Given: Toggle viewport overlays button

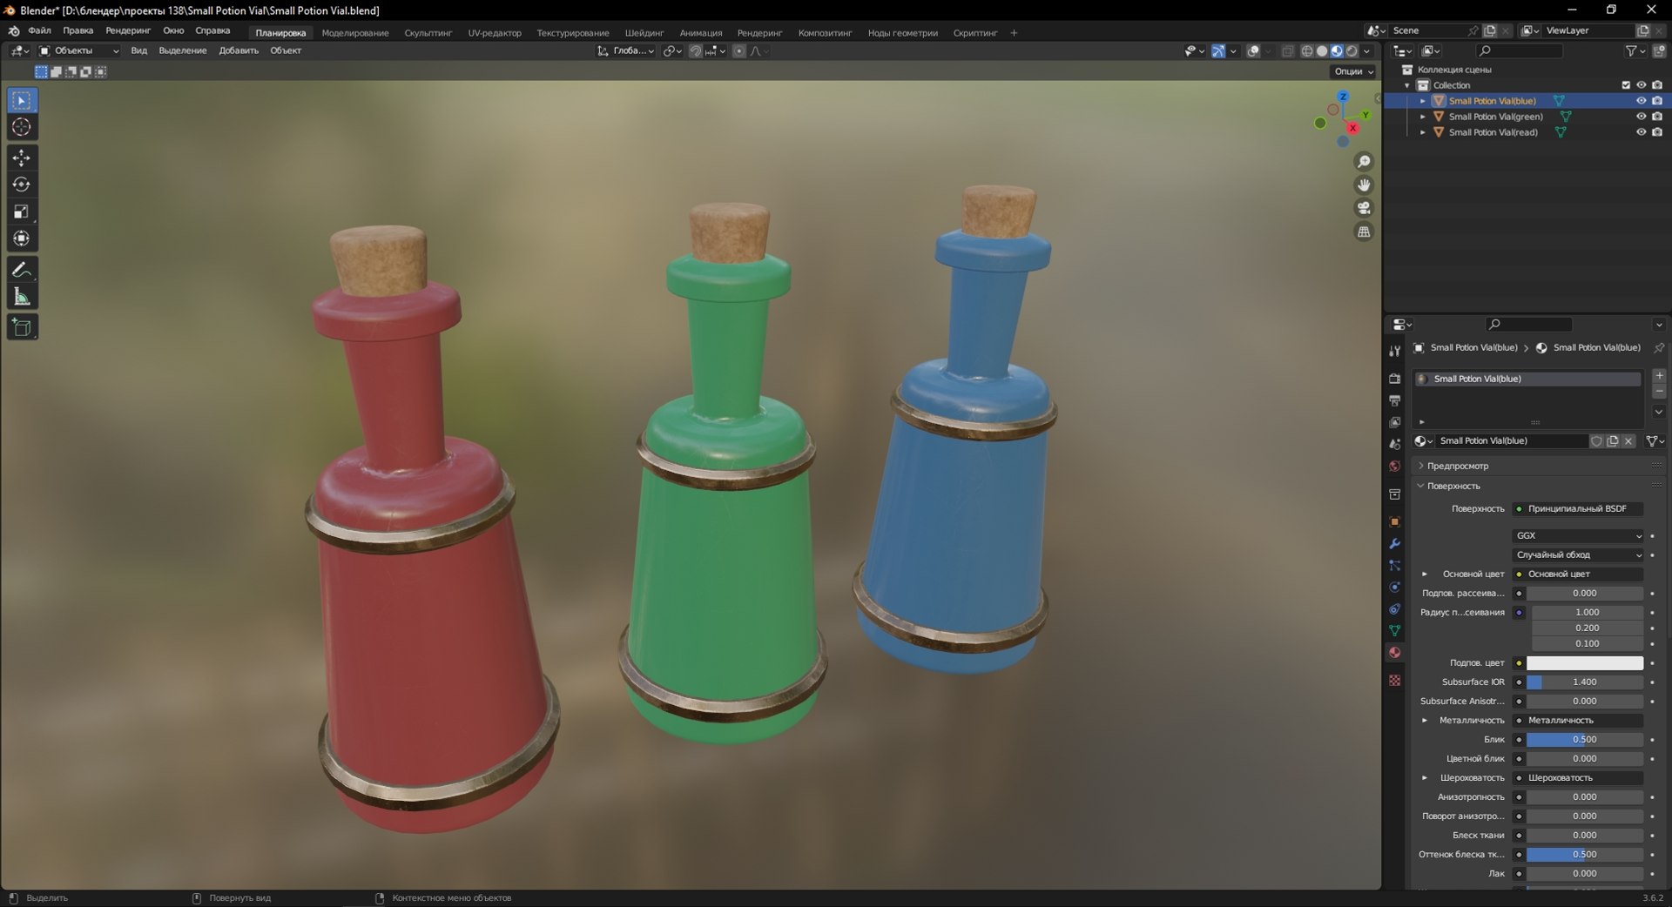Looking at the screenshot, I should pyautogui.click(x=1253, y=51).
